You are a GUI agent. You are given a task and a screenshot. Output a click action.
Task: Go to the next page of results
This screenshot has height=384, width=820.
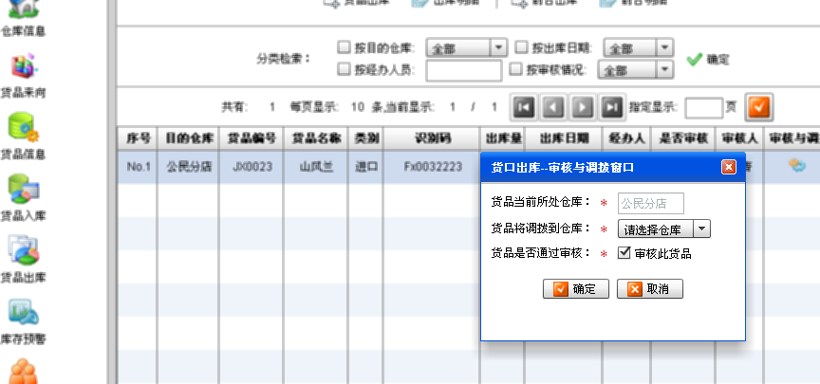click(582, 108)
